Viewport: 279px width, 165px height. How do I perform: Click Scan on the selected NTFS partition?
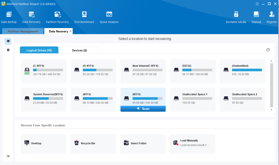tap(143, 109)
